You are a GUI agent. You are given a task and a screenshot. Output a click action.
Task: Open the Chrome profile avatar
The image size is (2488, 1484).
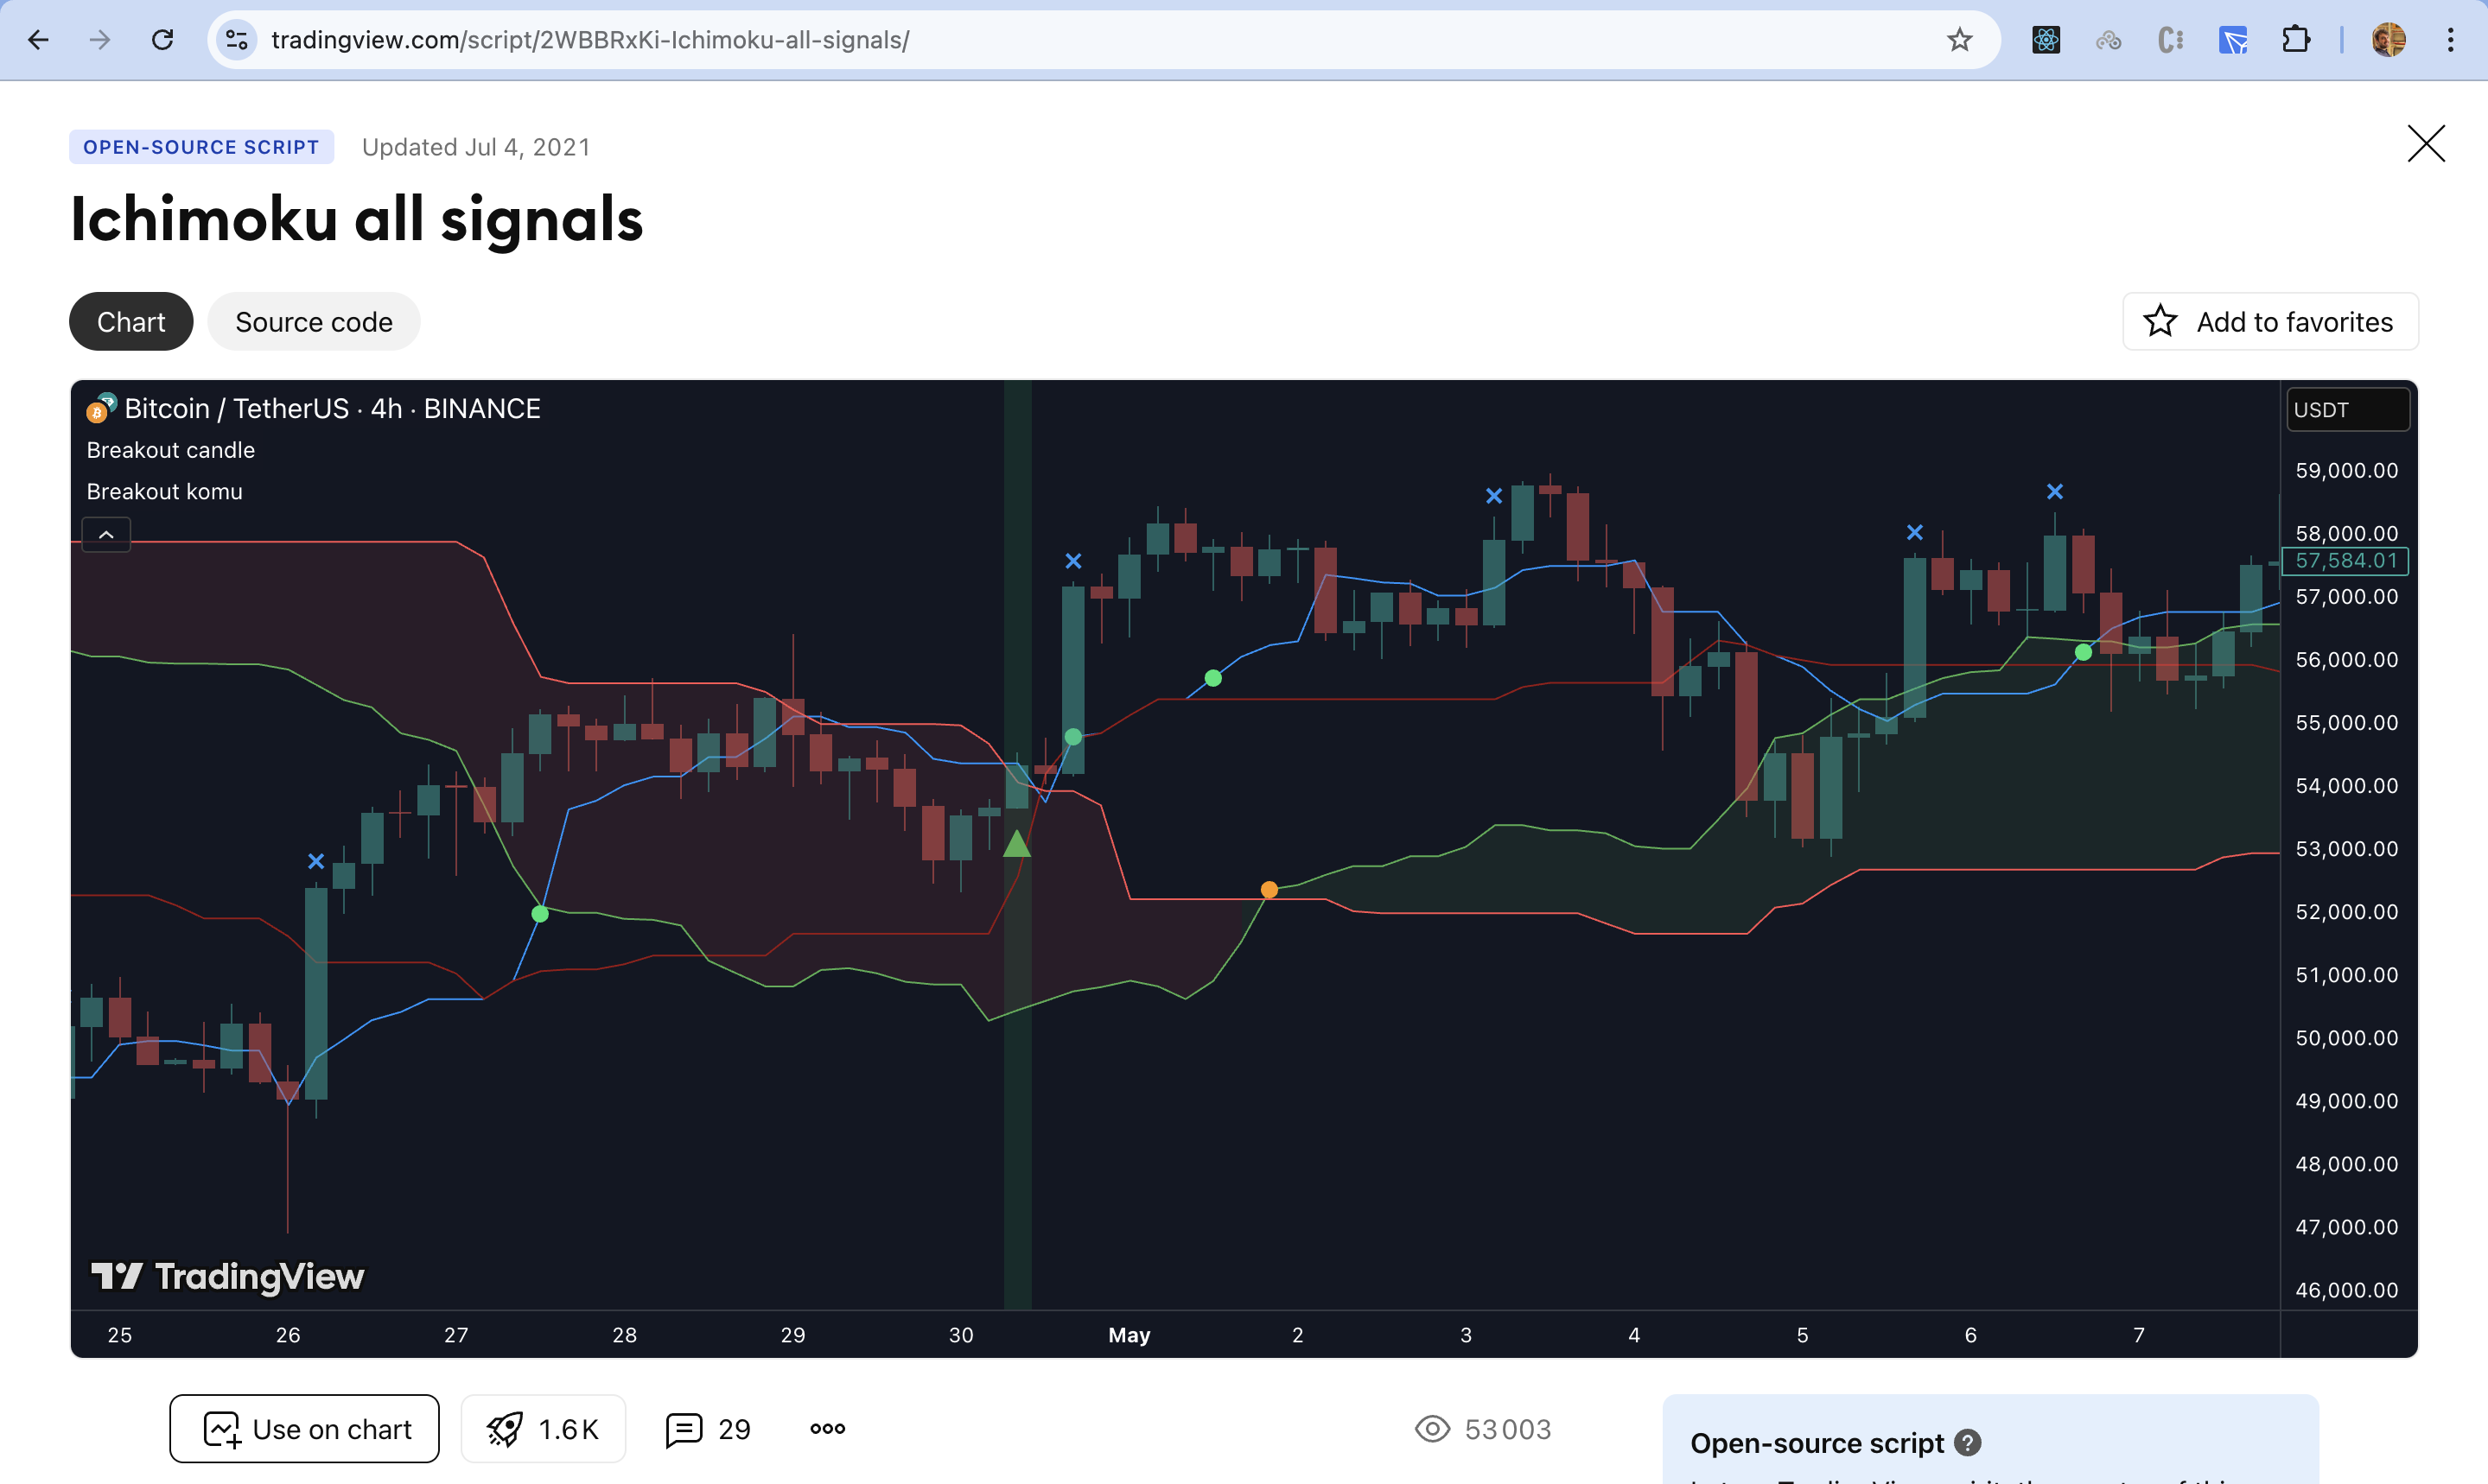(x=2388, y=40)
